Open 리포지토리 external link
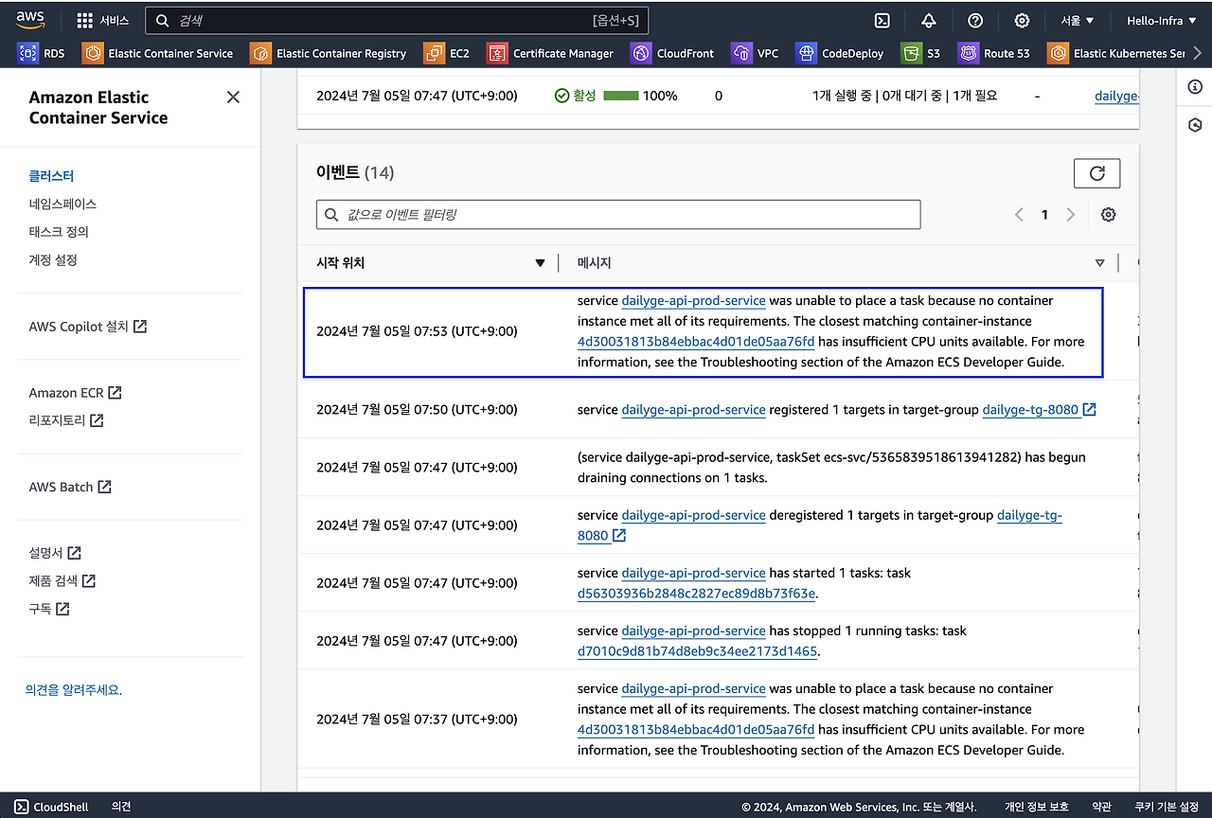 pos(66,420)
